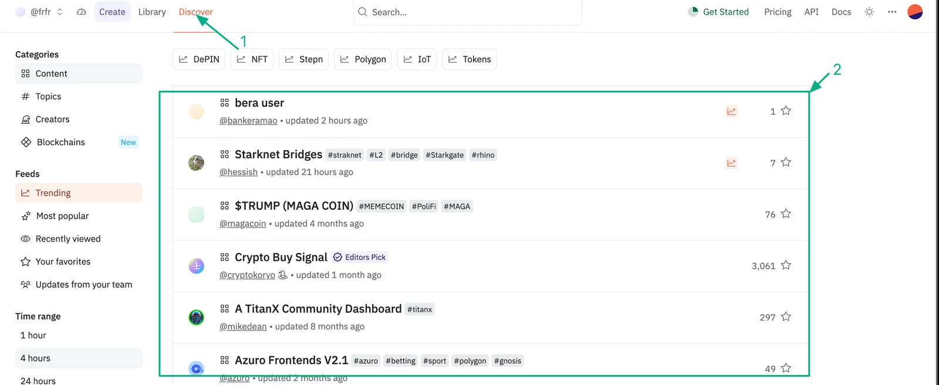Open the Blockchains category
The image size is (939, 385).
coord(79,142)
